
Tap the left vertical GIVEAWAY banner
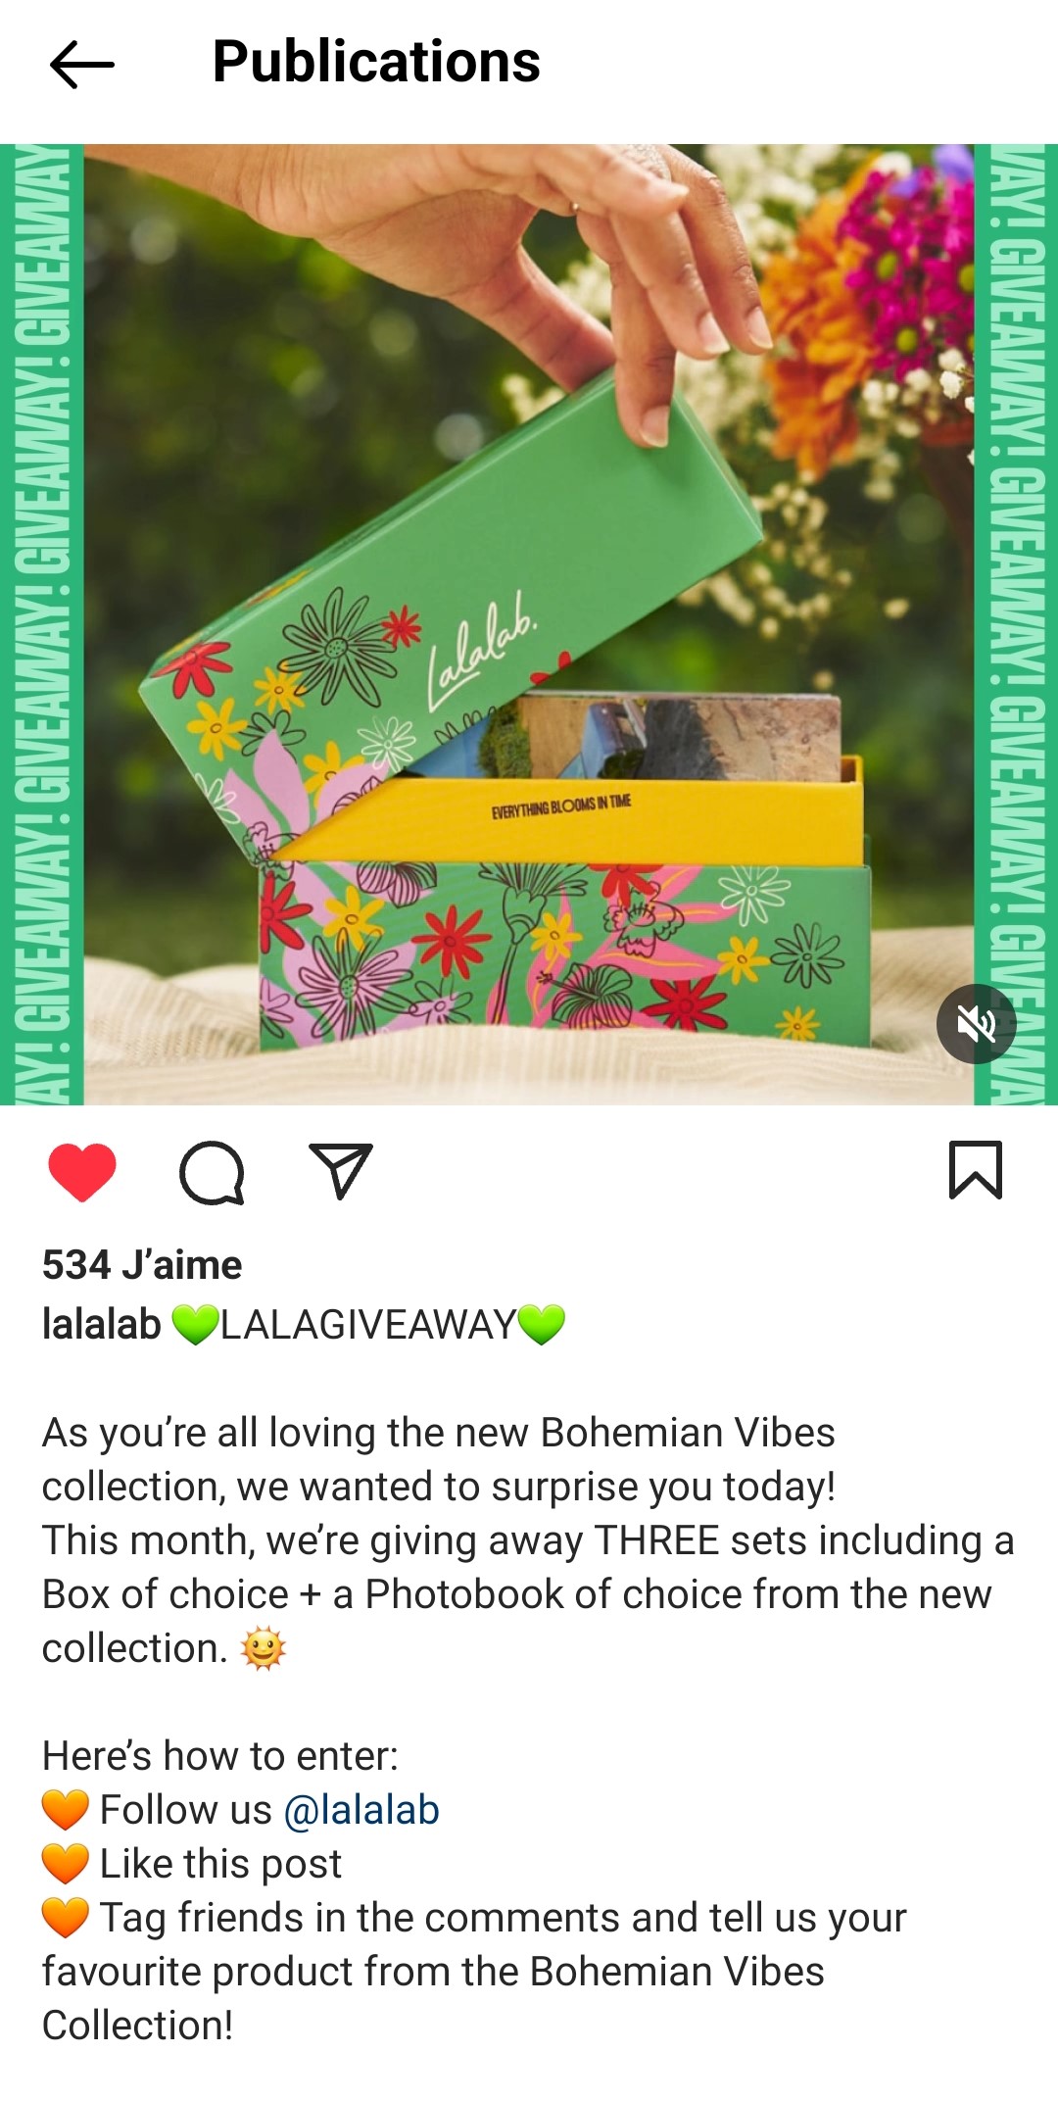[x=41, y=625]
